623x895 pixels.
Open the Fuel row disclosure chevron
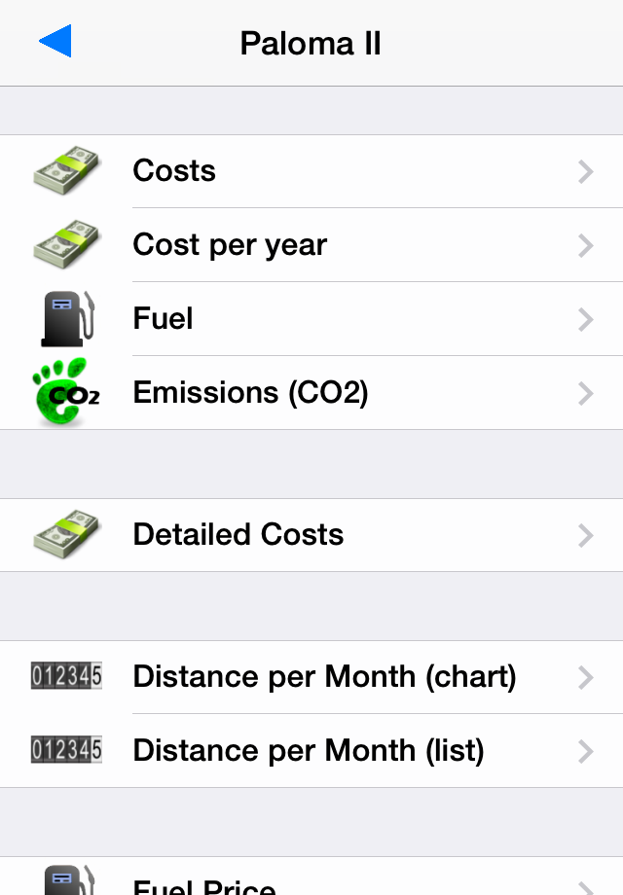[x=586, y=320]
